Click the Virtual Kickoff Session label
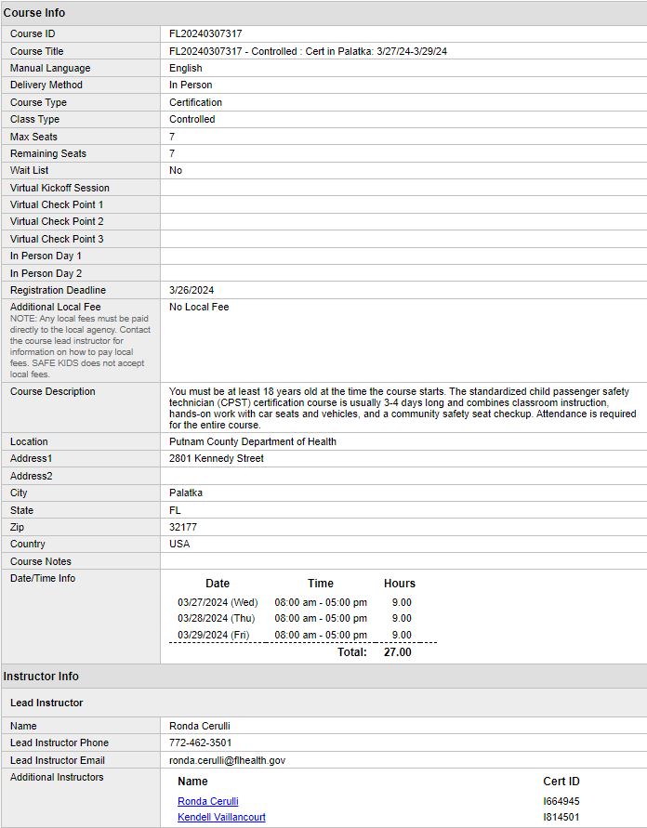647x828 pixels. coord(59,188)
